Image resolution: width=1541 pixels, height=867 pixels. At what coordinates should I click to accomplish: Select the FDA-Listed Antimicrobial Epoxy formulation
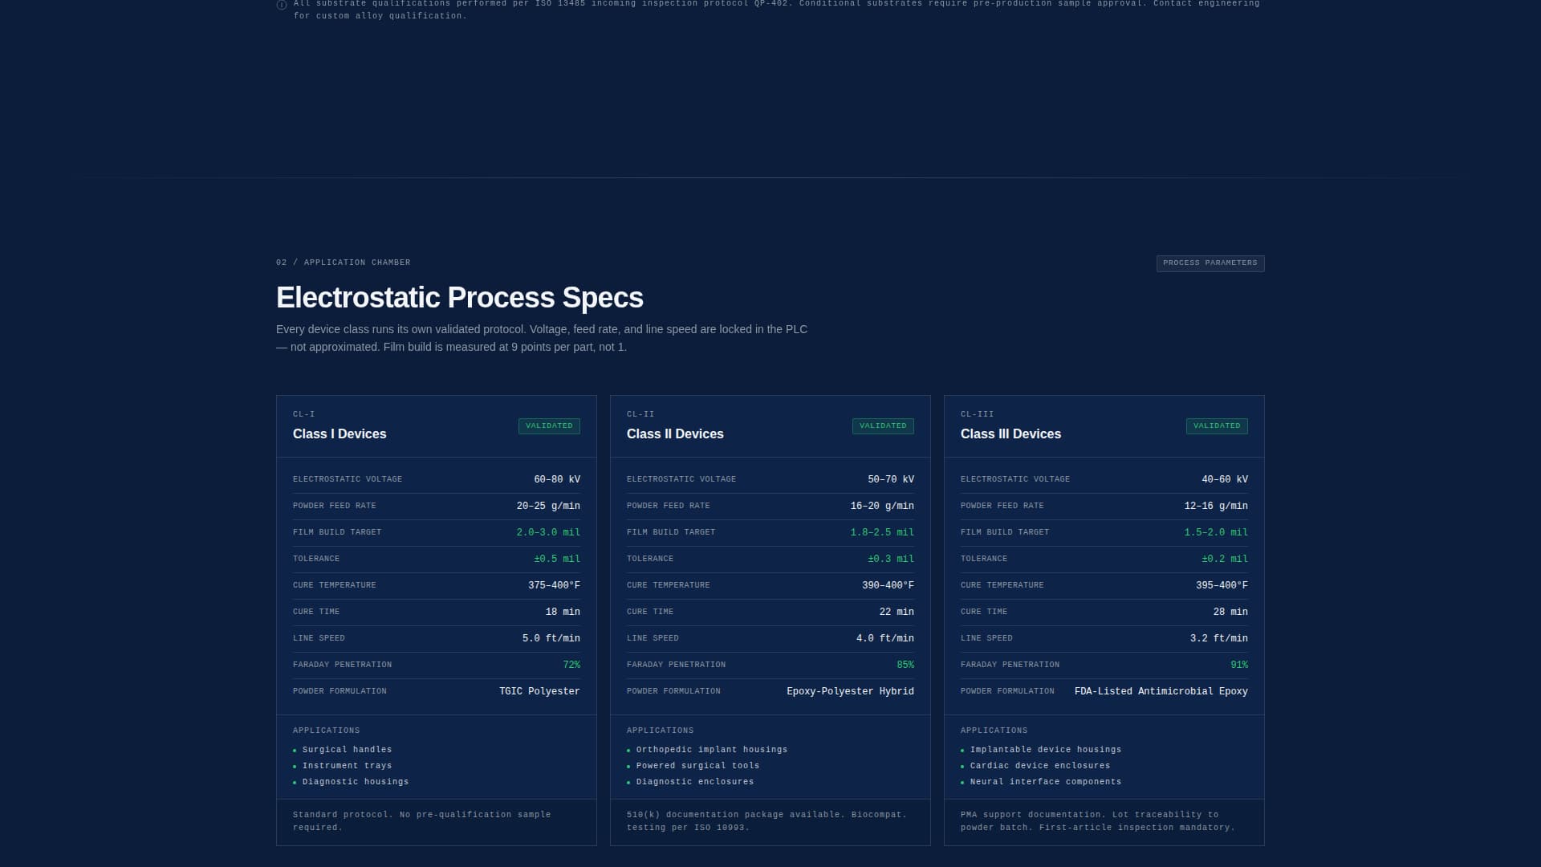click(1161, 690)
